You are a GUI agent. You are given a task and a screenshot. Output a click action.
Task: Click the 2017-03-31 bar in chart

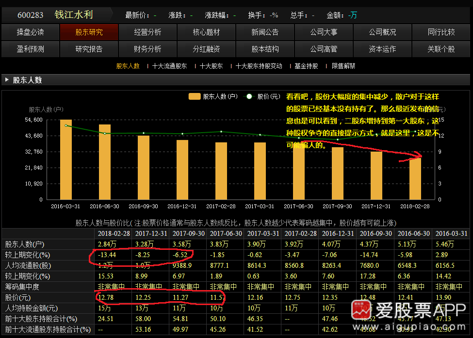260,171
